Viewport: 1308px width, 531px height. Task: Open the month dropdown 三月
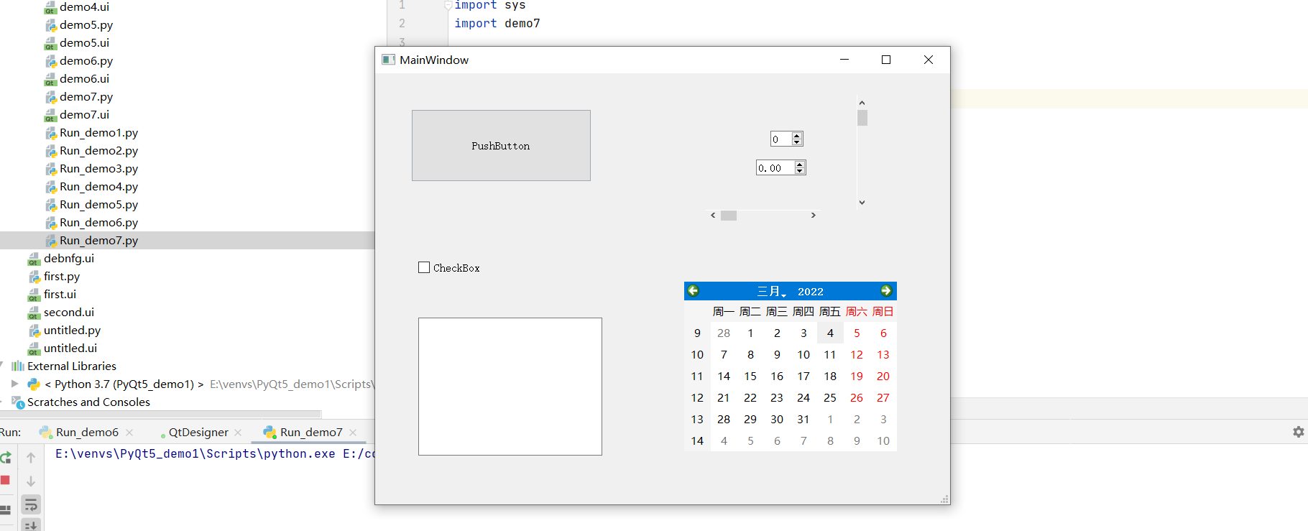[772, 292]
